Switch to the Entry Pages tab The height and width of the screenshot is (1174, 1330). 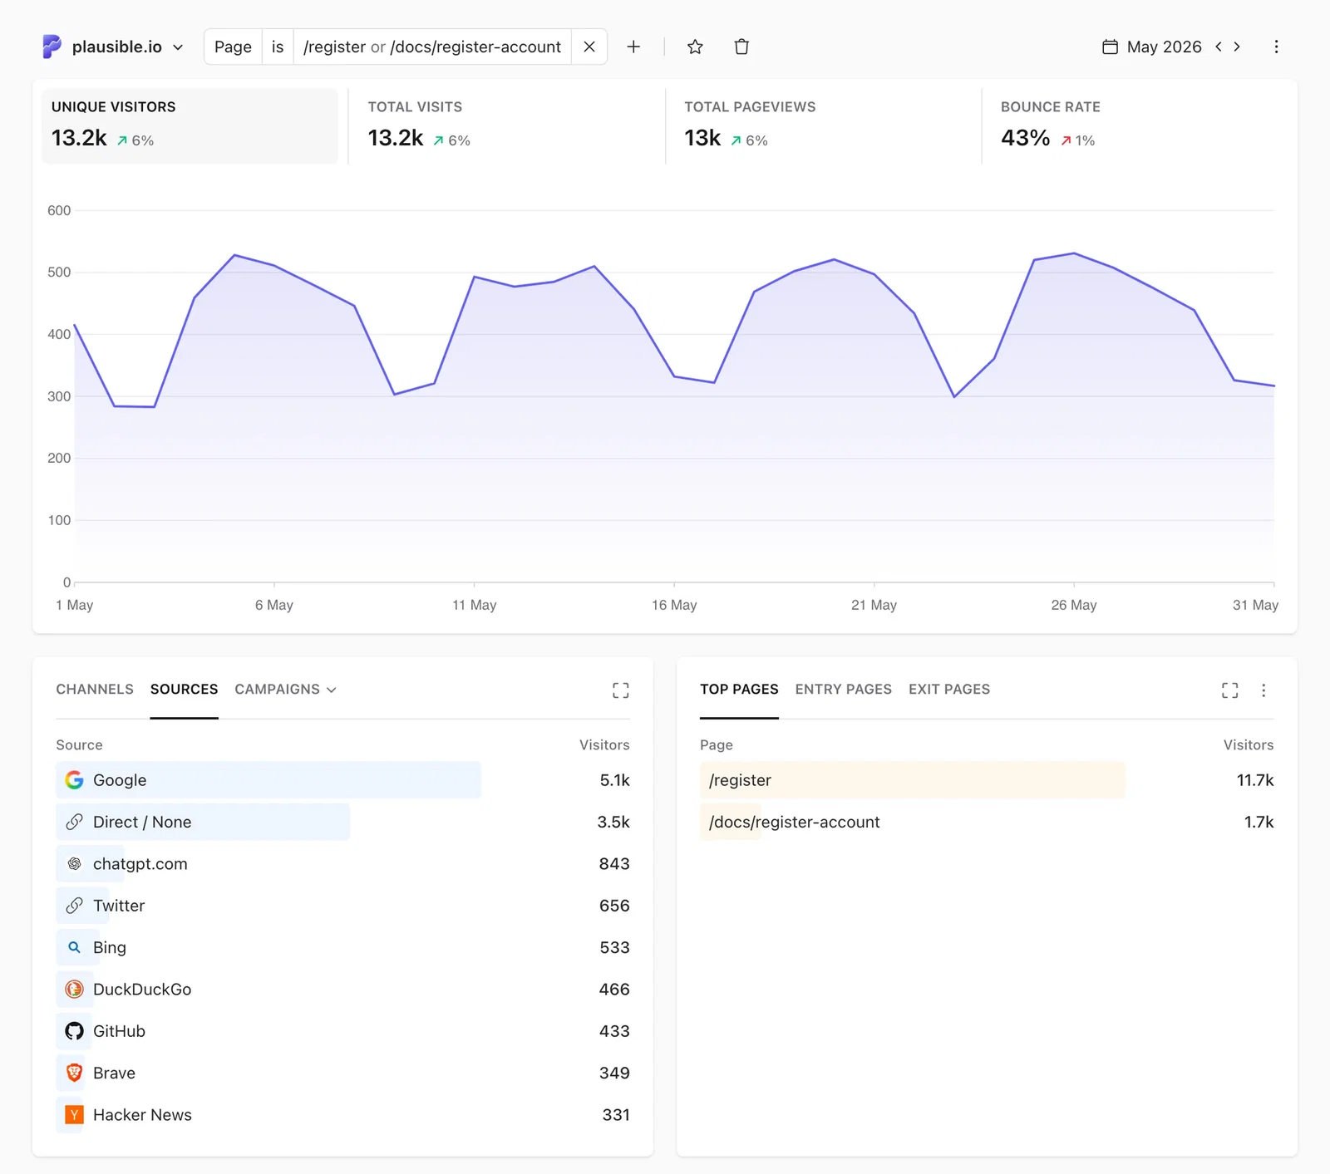coord(843,690)
